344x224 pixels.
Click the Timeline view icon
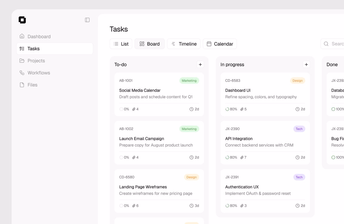173,44
